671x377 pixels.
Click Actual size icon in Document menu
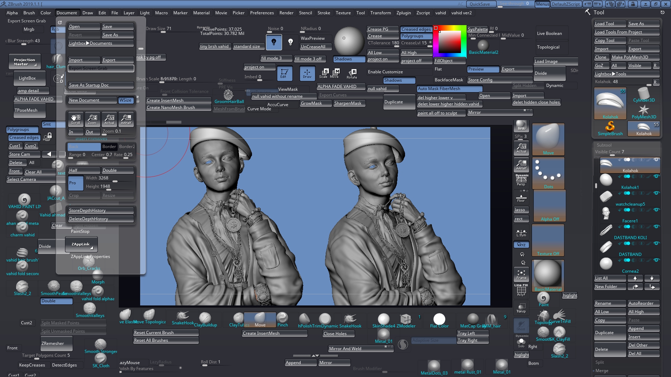coord(109,119)
